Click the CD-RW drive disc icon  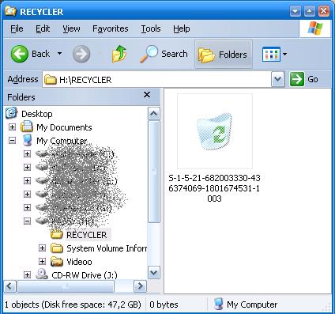point(42,274)
